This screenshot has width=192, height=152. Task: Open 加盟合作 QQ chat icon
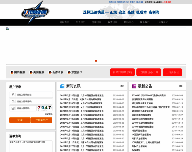[x=69, y=72]
